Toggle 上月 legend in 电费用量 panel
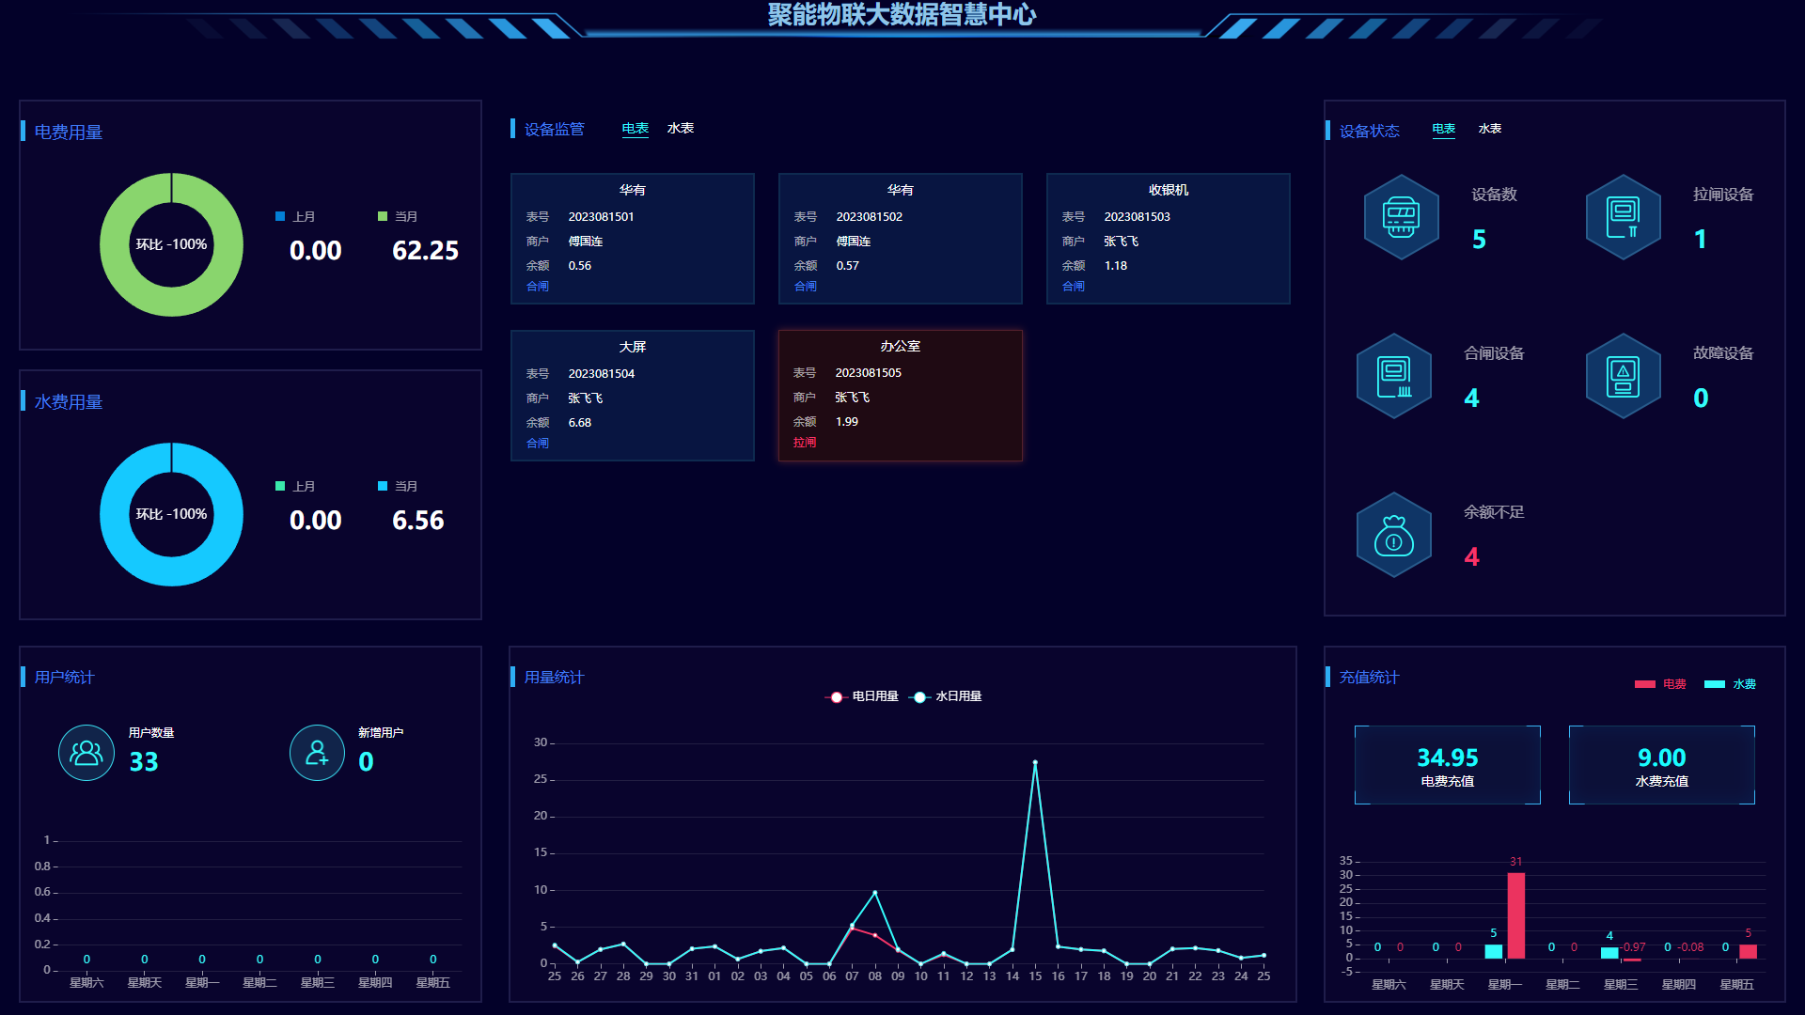Screen dimensions: 1805x1015 click(295, 217)
